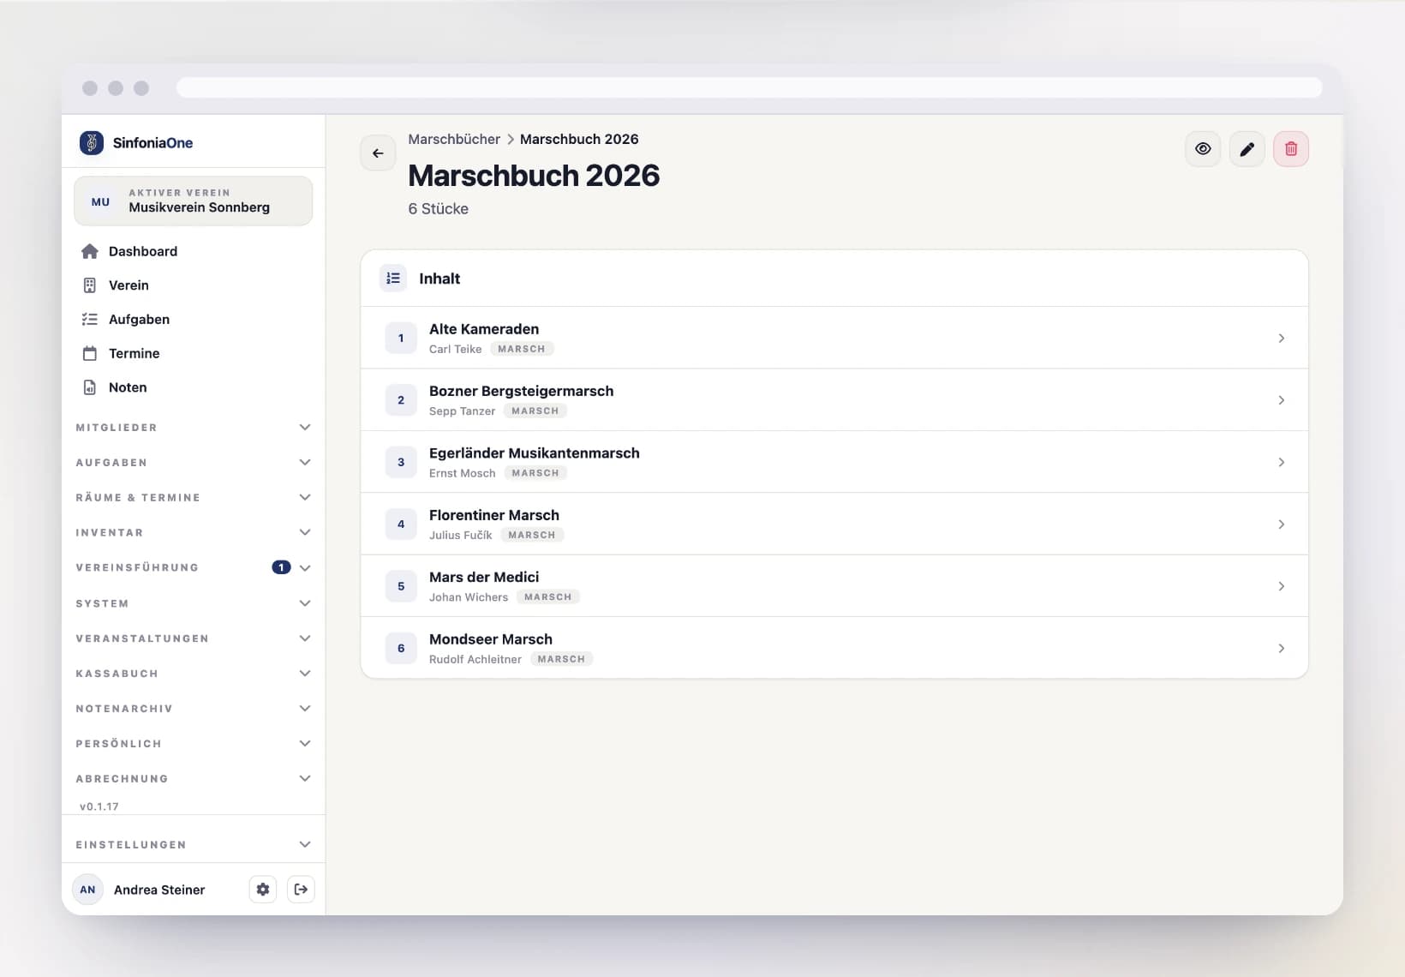Image resolution: width=1405 pixels, height=977 pixels.
Task: Go back using the arrow button
Action: tap(378, 153)
